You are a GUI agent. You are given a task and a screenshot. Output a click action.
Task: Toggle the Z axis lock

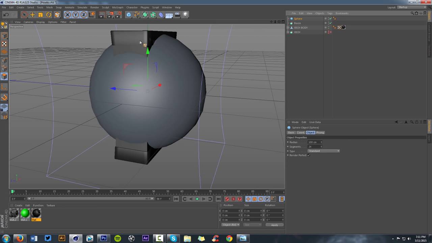tap(84, 15)
